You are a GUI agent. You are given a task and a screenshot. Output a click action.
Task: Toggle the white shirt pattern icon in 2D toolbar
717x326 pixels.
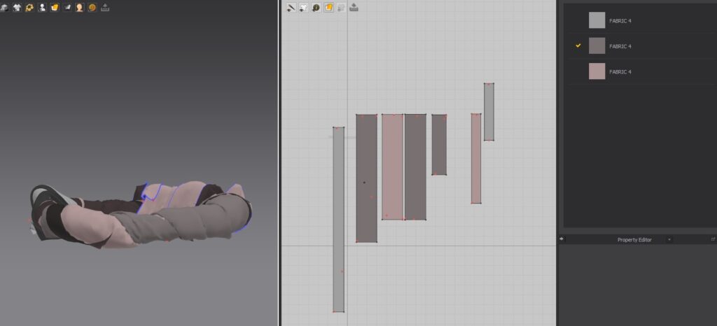tap(303, 8)
